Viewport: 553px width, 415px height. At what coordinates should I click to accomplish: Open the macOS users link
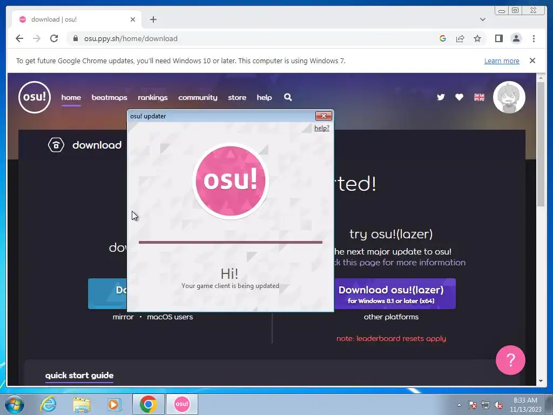tap(170, 317)
